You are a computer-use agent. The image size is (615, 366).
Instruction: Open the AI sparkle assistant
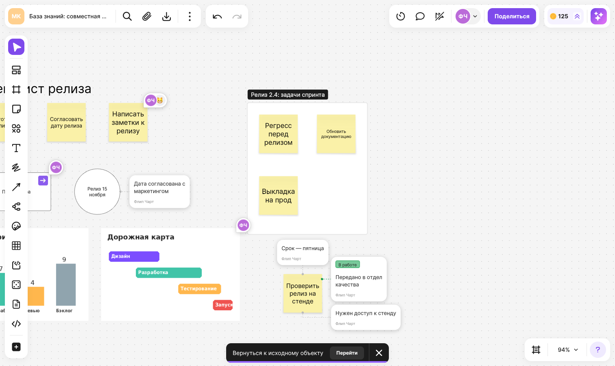pyautogui.click(x=599, y=16)
